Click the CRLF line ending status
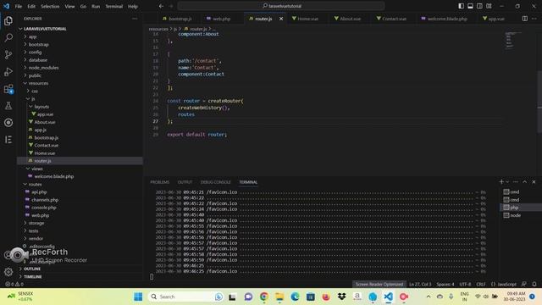542x305 pixels. pos(481,285)
